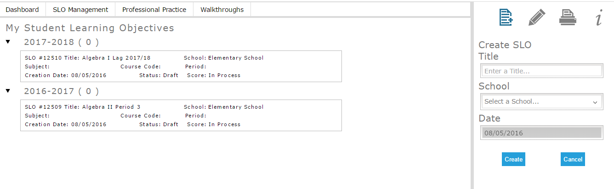The width and height of the screenshot is (614, 189).
Task: Click the pencil edit icon
Action: tap(537, 17)
